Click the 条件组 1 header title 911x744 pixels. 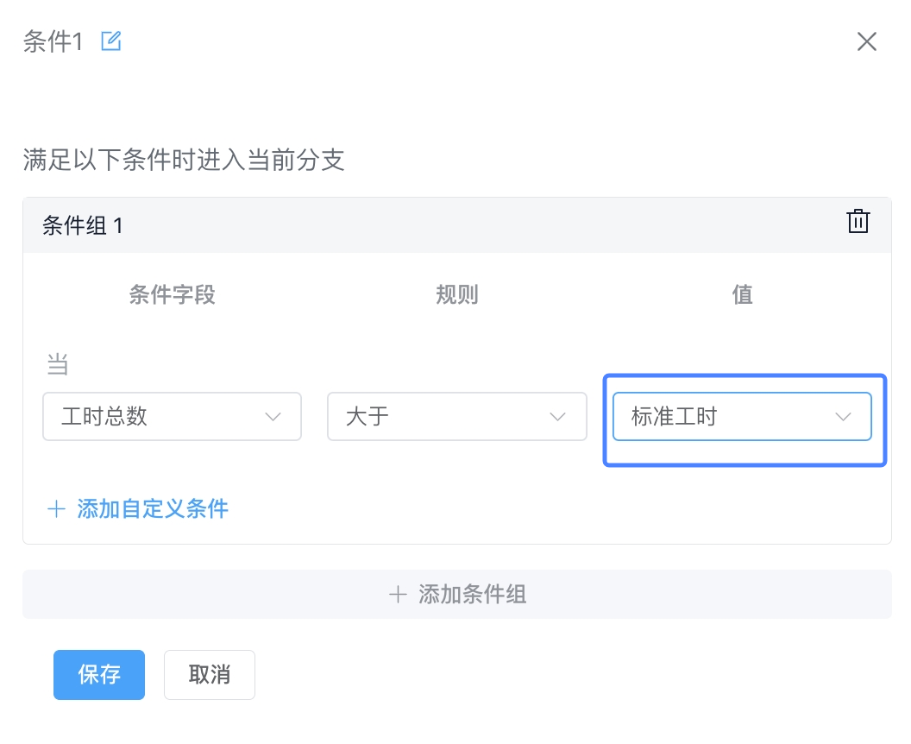(x=83, y=225)
